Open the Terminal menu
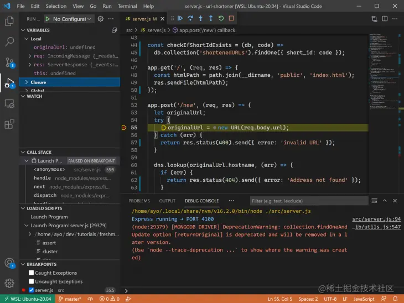404x303 pixels. click(127, 6)
